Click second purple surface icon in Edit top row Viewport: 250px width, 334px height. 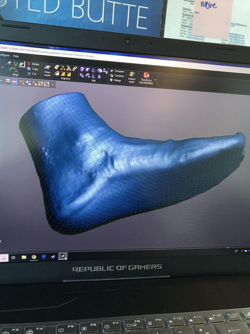tap(88, 70)
